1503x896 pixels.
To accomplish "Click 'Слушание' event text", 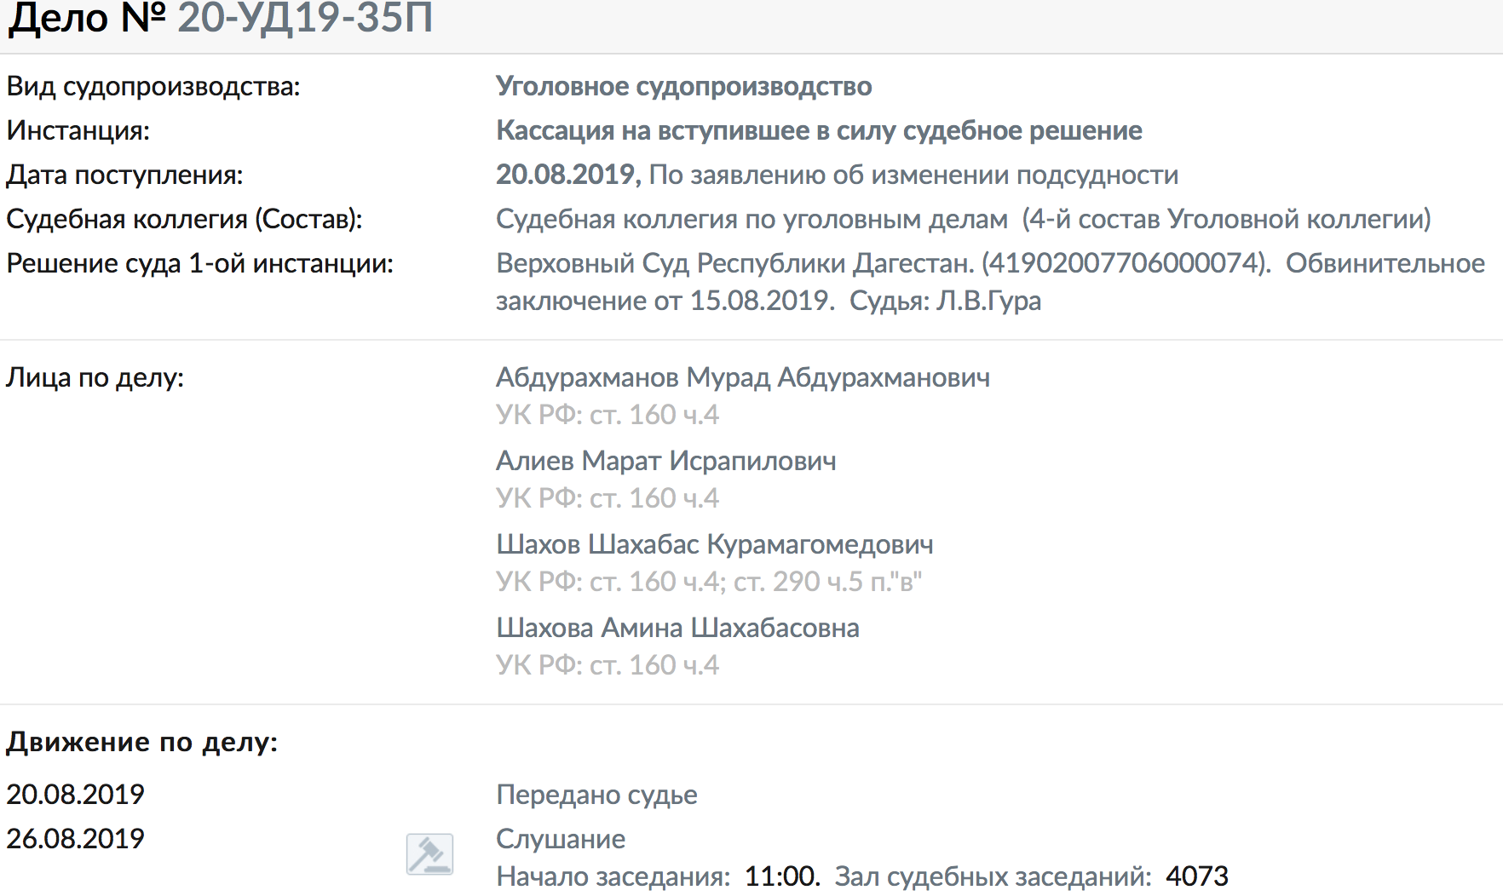I will (x=561, y=839).
